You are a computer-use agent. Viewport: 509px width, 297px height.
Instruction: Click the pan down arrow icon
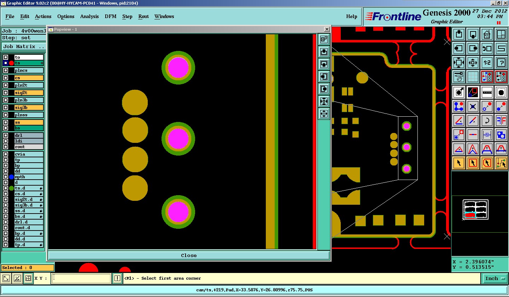coord(473,34)
